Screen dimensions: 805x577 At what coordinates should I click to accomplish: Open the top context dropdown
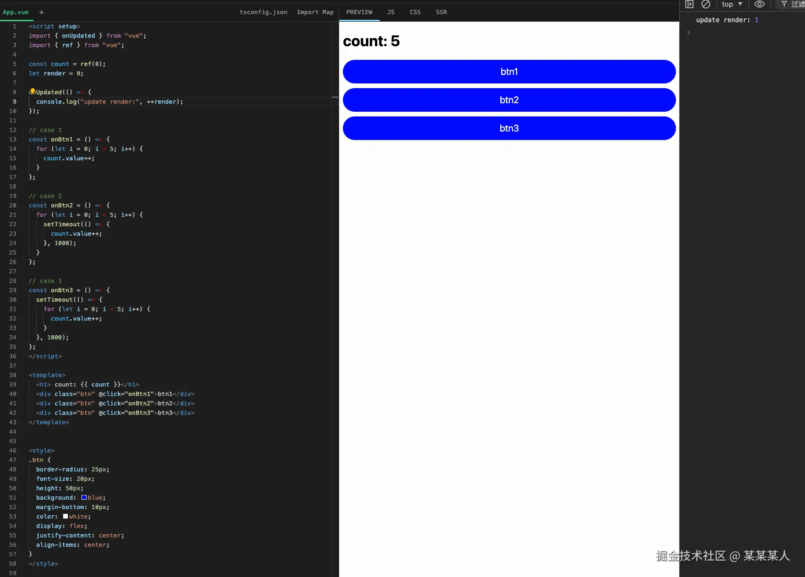point(732,4)
